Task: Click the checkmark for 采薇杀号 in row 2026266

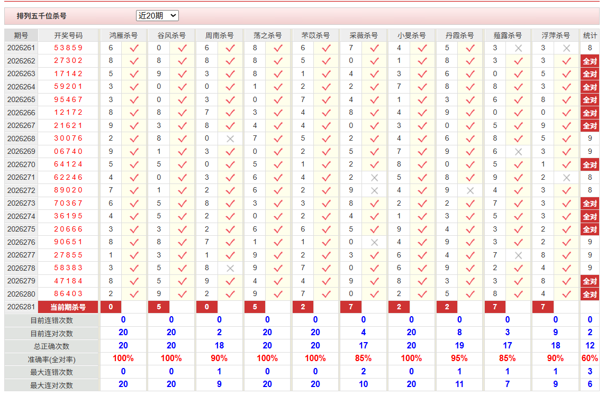Action: [x=374, y=113]
